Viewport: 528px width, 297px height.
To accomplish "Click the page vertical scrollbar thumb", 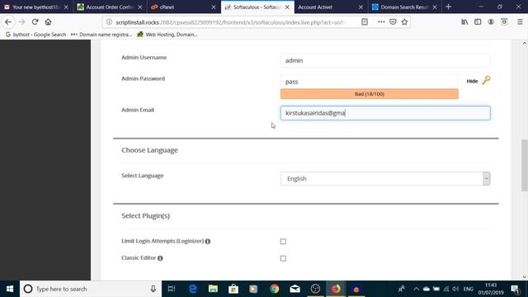I will (525, 165).
